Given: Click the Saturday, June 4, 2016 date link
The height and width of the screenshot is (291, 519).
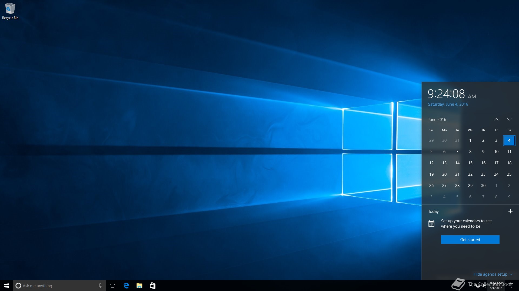Looking at the screenshot, I should pyautogui.click(x=448, y=104).
